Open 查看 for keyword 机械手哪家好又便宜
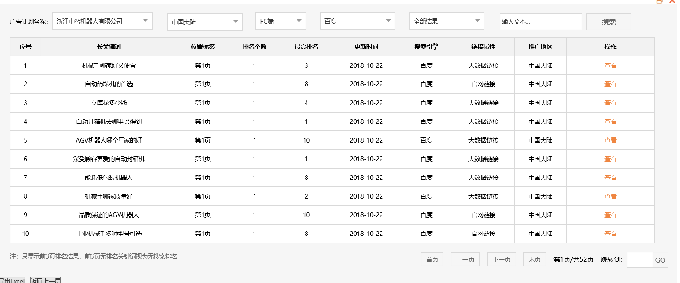680x283 pixels. (x=610, y=65)
